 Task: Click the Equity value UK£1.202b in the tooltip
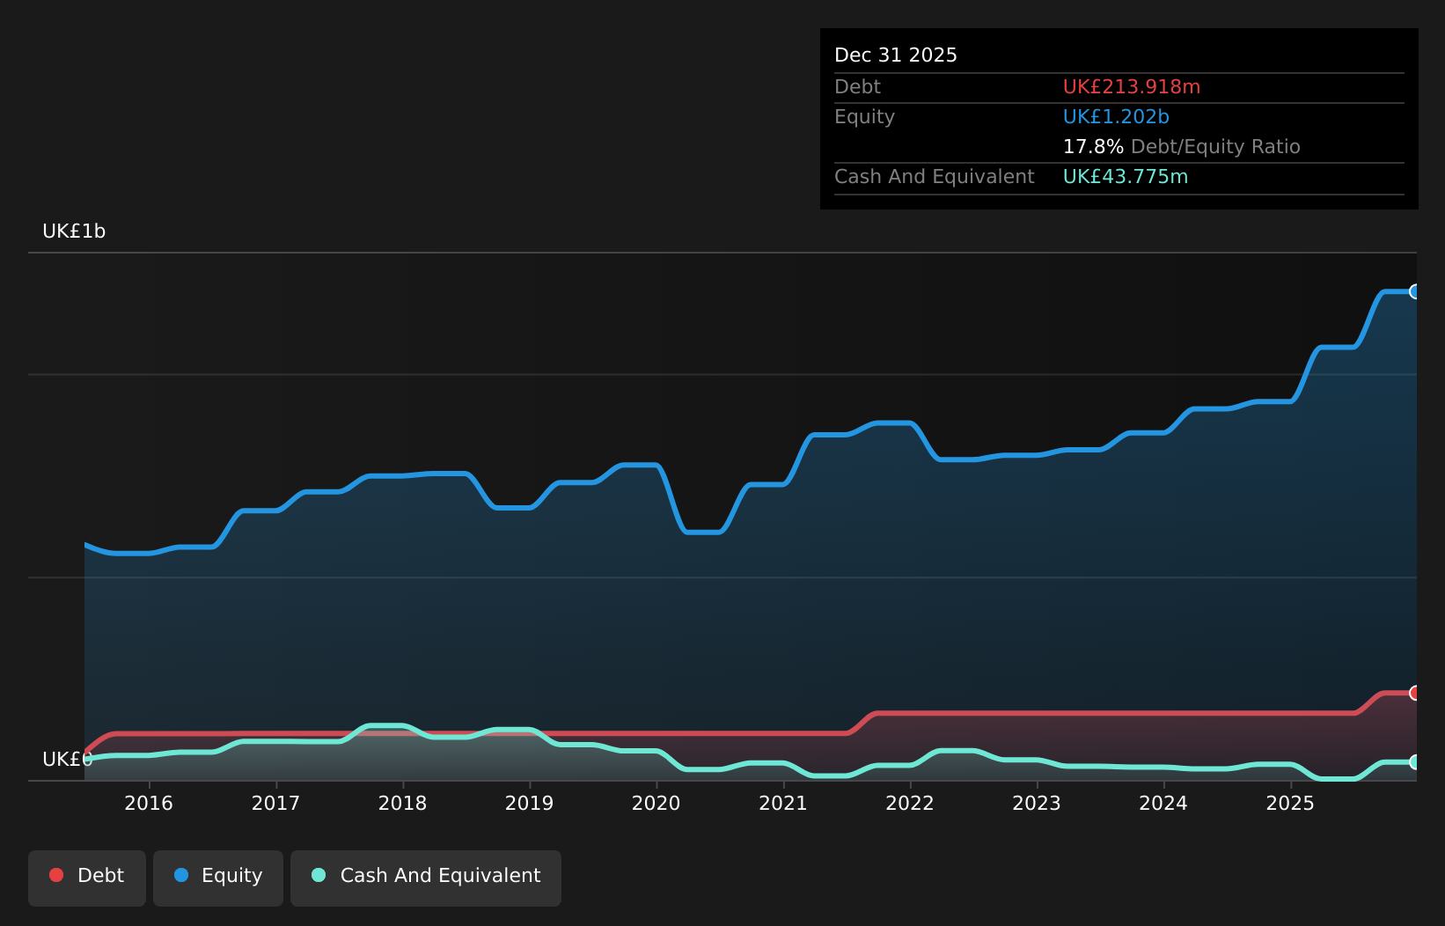1115,117
